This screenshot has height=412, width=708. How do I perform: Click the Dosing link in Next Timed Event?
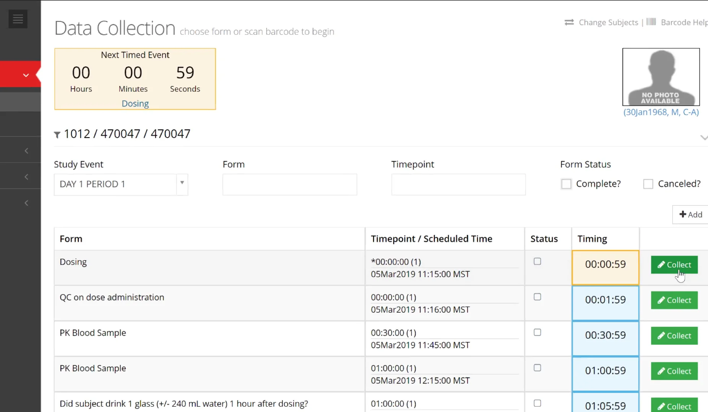point(135,104)
